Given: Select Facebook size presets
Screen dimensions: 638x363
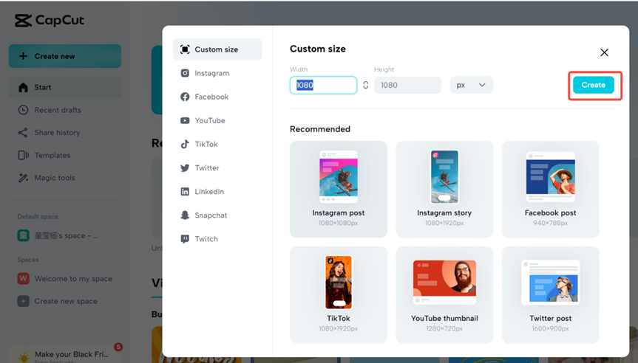Looking at the screenshot, I should click(x=217, y=97).
